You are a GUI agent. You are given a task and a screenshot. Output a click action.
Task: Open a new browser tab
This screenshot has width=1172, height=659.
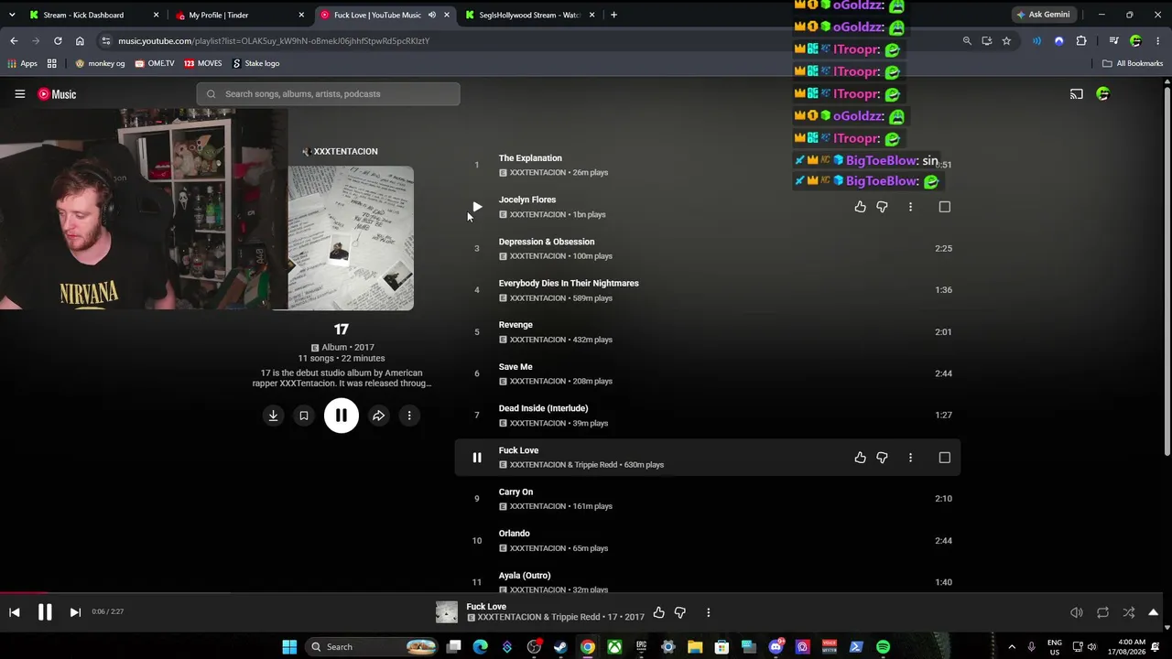click(613, 15)
